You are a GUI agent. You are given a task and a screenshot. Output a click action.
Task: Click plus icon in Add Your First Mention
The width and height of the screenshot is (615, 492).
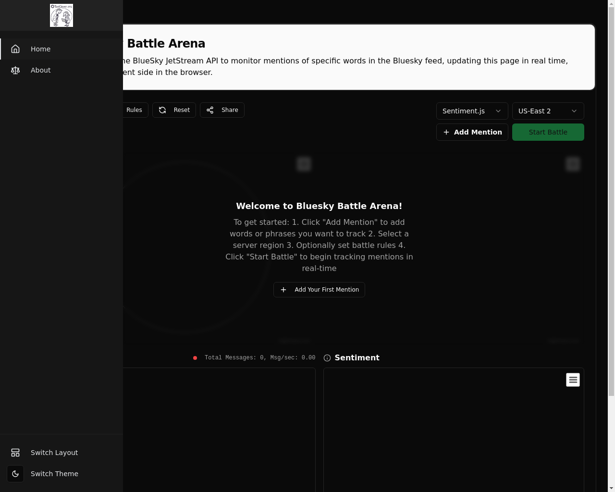283,290
